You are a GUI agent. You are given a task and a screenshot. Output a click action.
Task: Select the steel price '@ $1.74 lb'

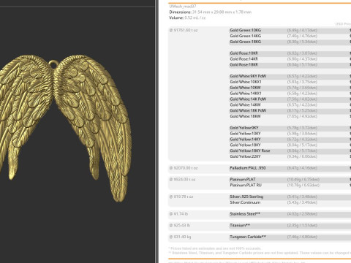[178, 214]
